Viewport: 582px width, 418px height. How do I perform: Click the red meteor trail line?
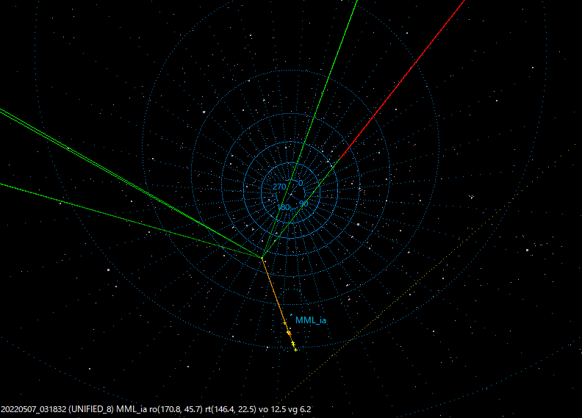[x=403, y=79]
